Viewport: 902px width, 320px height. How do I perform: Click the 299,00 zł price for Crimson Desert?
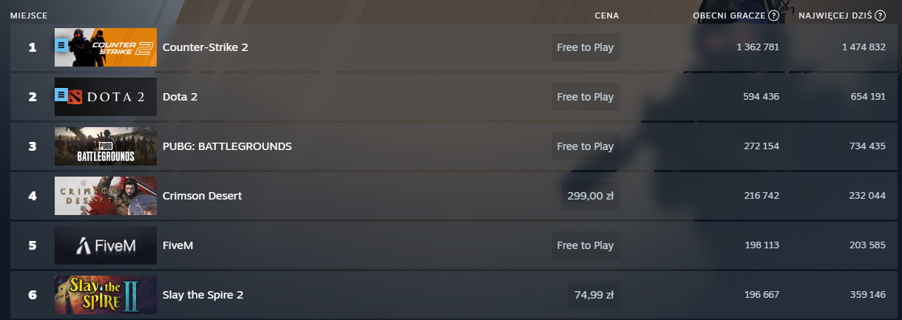(x=590, y=196)
